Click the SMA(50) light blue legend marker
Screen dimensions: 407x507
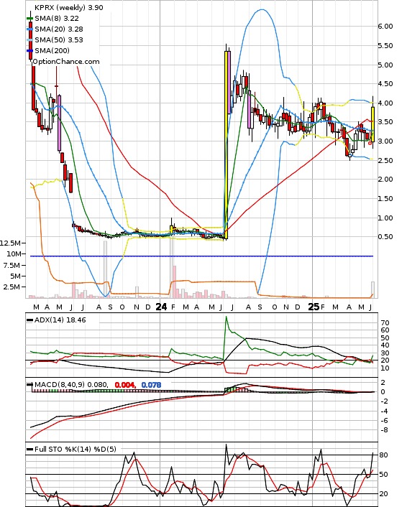(x=29, y=39)
